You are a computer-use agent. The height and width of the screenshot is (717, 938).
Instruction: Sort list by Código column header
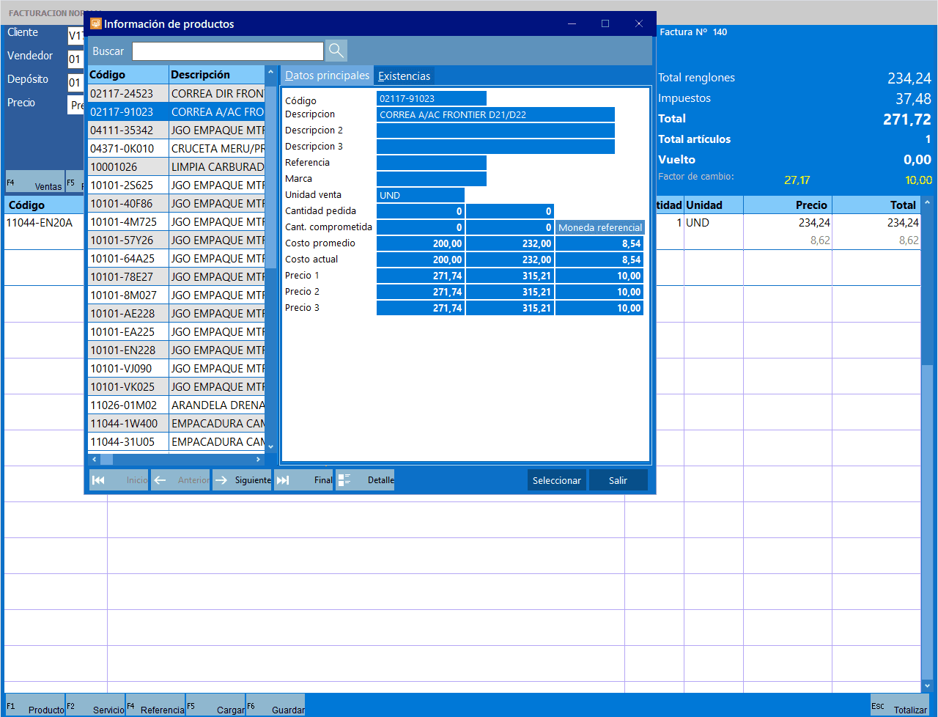point(128,75)
